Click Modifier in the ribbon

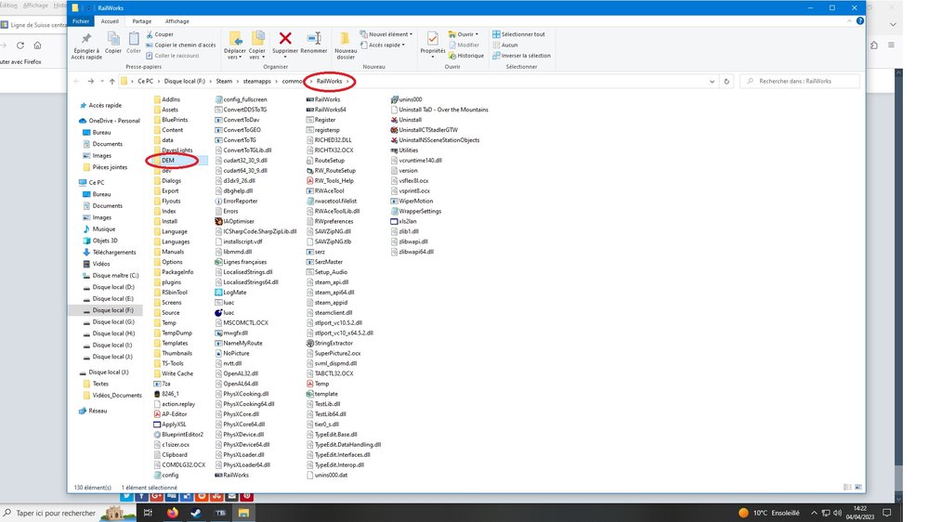464,45
